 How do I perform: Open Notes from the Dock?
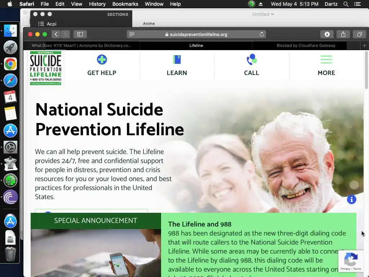coord(10,114)
